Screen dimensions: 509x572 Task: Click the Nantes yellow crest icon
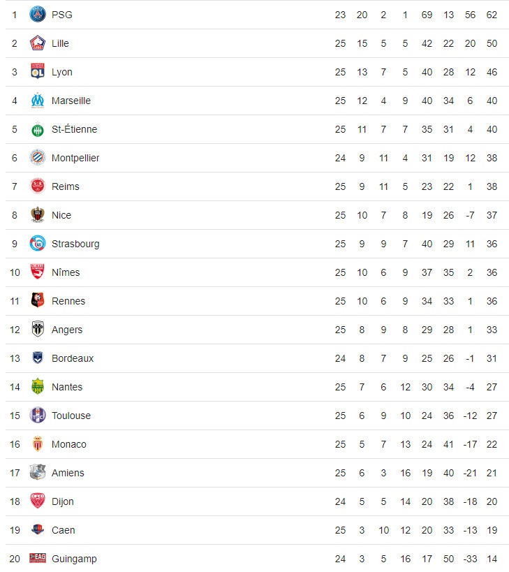38,387
